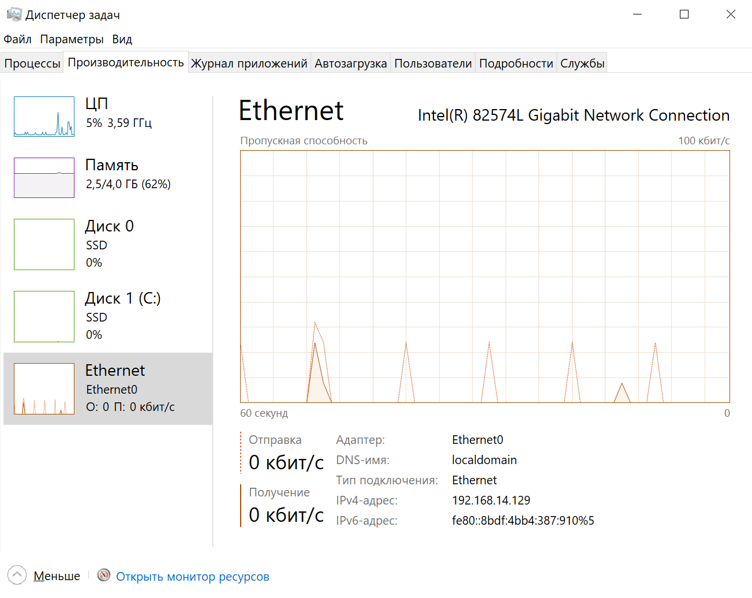Open Disk 0 performance graph thumbnail

(44, 244)
